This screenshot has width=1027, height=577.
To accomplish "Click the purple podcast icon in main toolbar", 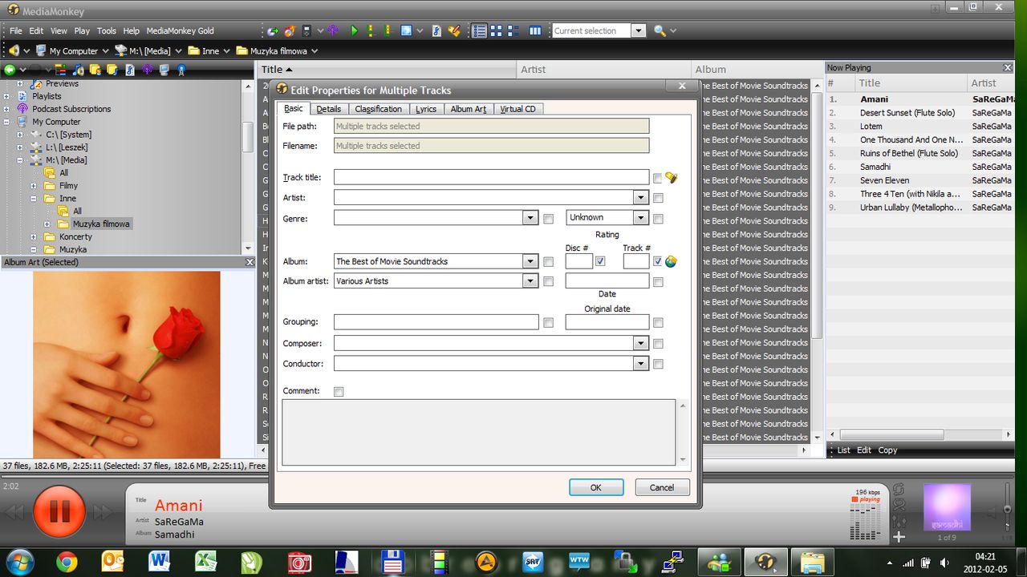I will 333,30.
